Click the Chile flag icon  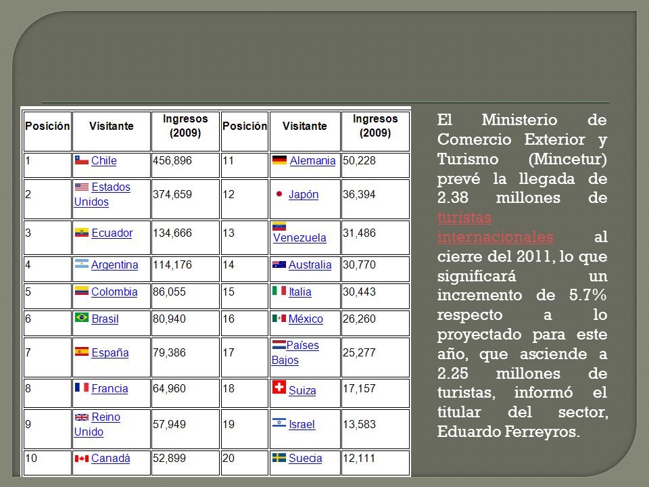[x=82, y=160]
